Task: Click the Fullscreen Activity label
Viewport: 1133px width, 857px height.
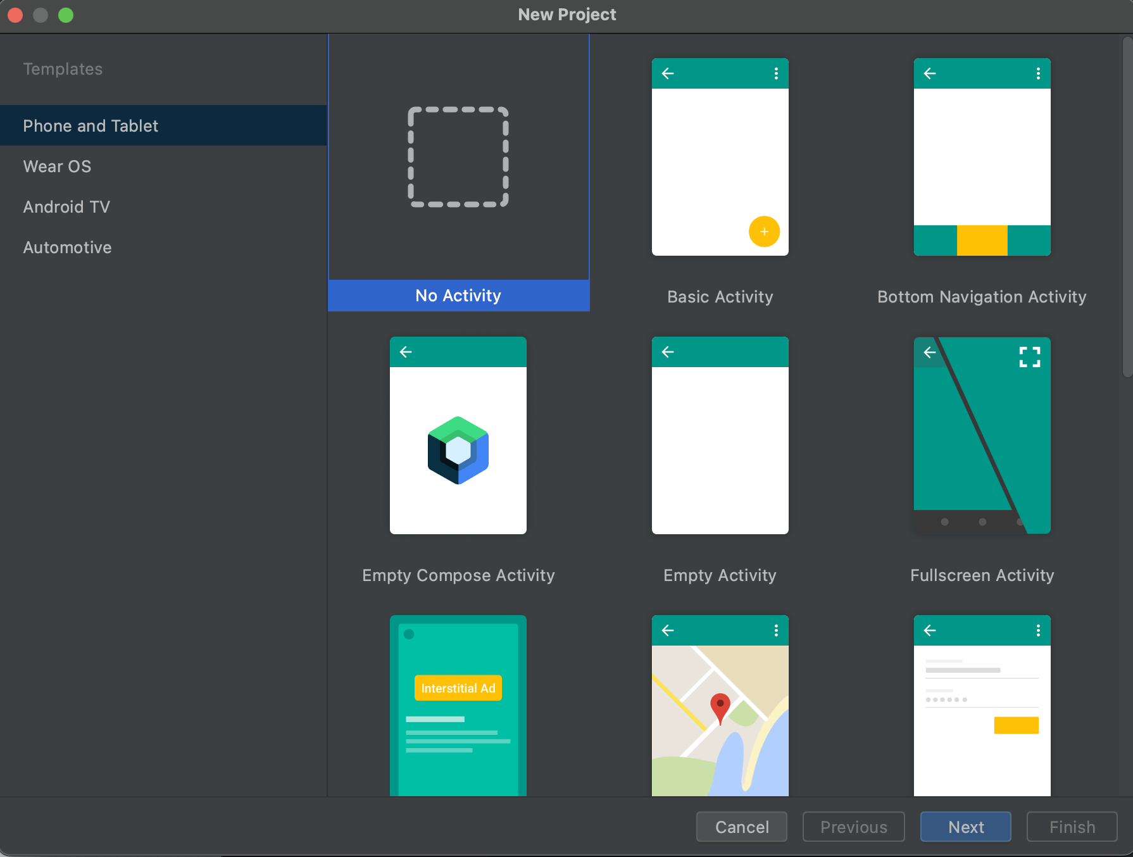Action: tap(982, 575)
